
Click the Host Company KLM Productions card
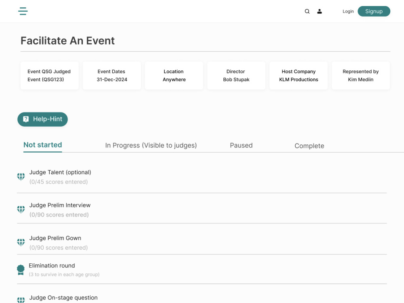point(299,75)
